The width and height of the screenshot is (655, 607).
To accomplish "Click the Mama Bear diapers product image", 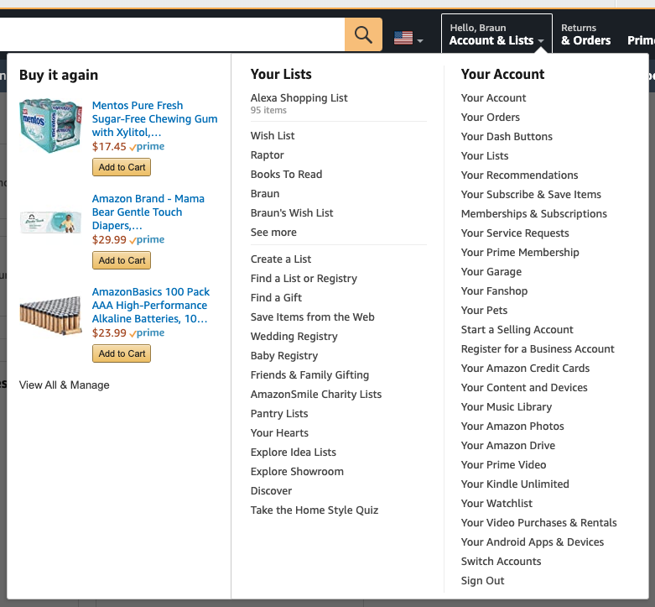I will pyautogui.click(x=50, y=222).
